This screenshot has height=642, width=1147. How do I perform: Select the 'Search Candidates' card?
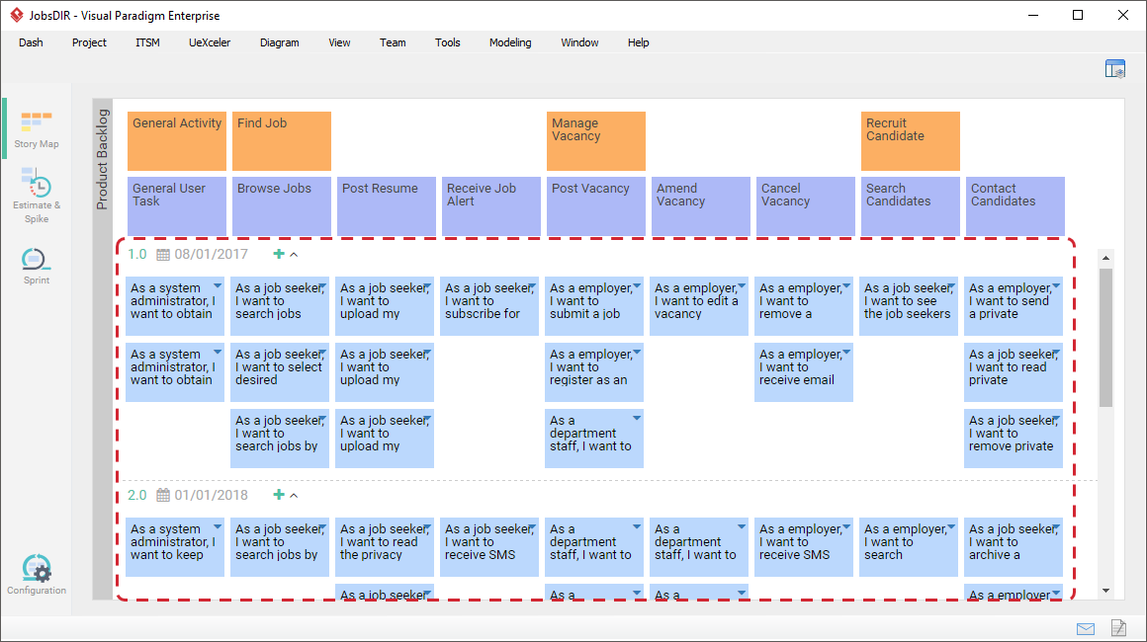pyautogui.click(x=910, y=205)
